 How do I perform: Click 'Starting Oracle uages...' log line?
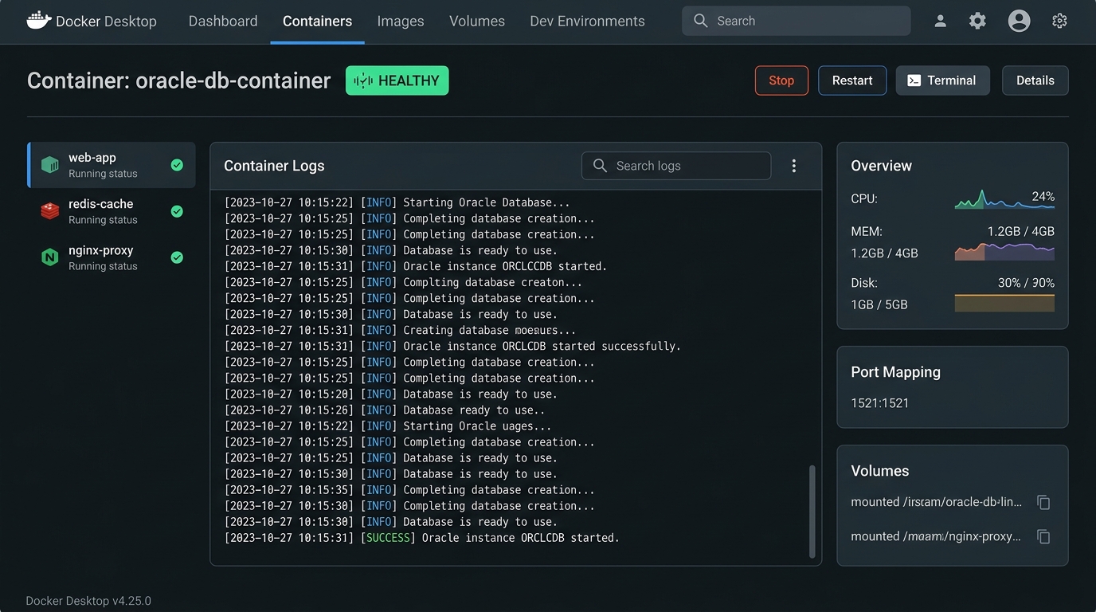[x=388, y=426]
